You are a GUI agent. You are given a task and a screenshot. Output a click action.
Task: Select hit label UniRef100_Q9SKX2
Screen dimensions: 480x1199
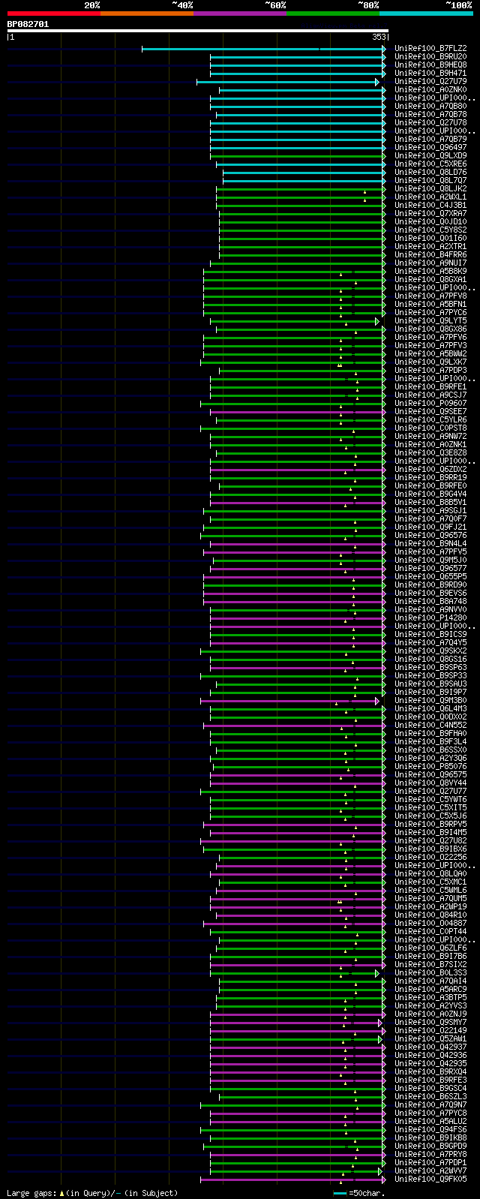tap(430, 651)
